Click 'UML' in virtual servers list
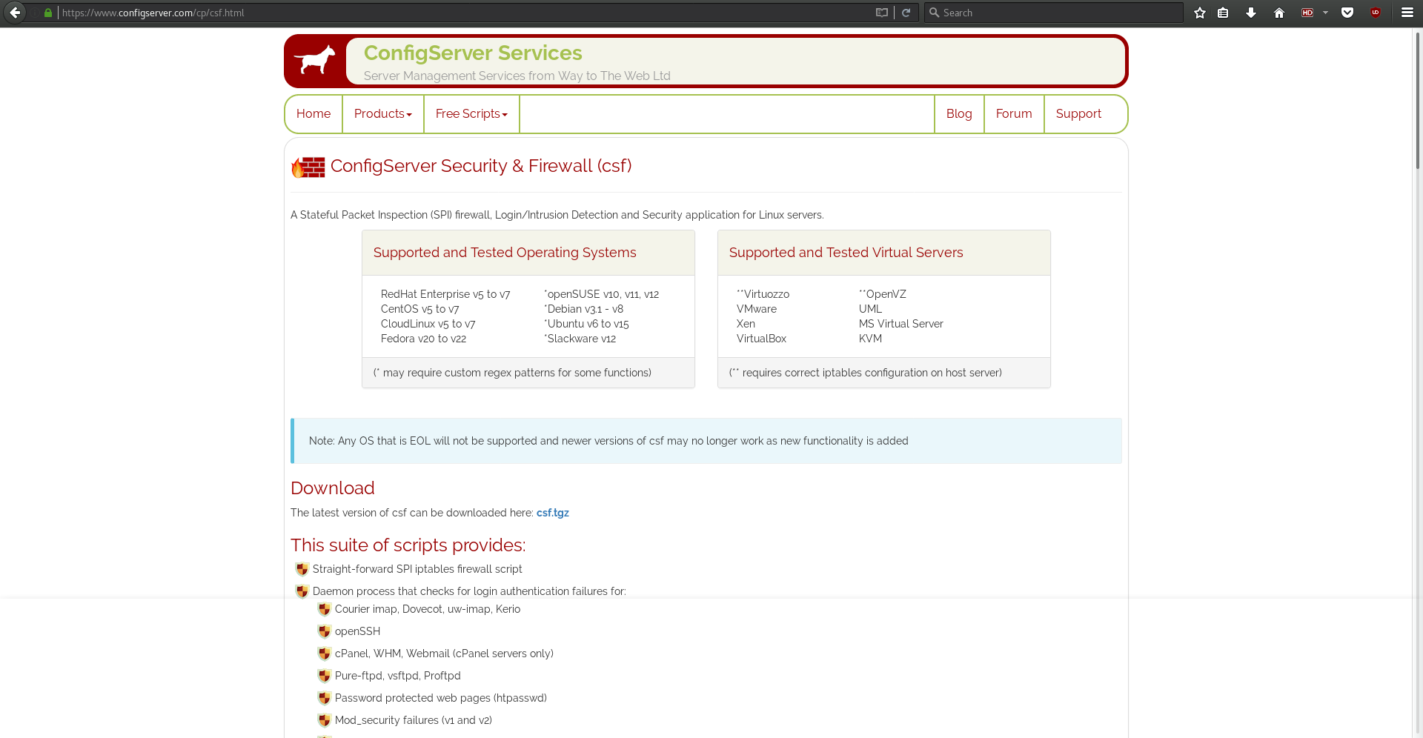This screenshot has height=738, width=1423. [870, 309]
